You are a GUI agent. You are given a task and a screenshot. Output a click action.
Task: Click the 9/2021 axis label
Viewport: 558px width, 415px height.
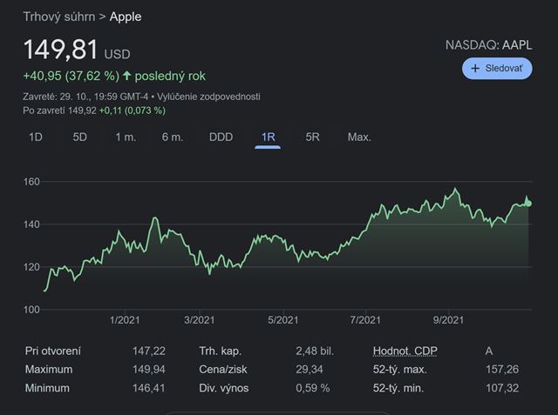(448, 320)
